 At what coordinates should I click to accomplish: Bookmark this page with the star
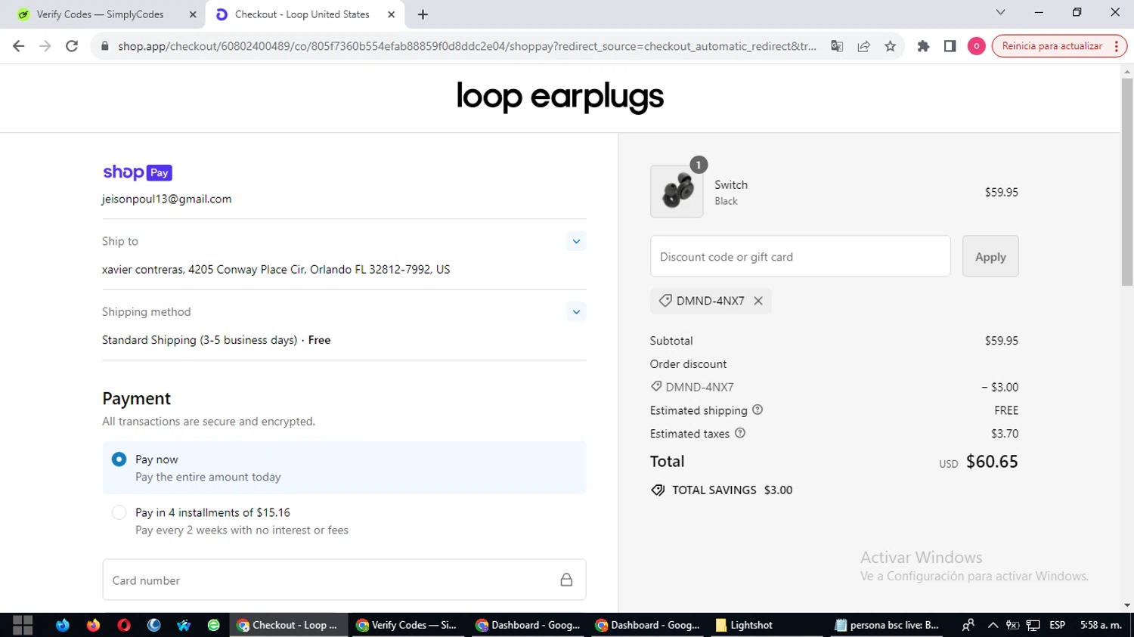891,46
